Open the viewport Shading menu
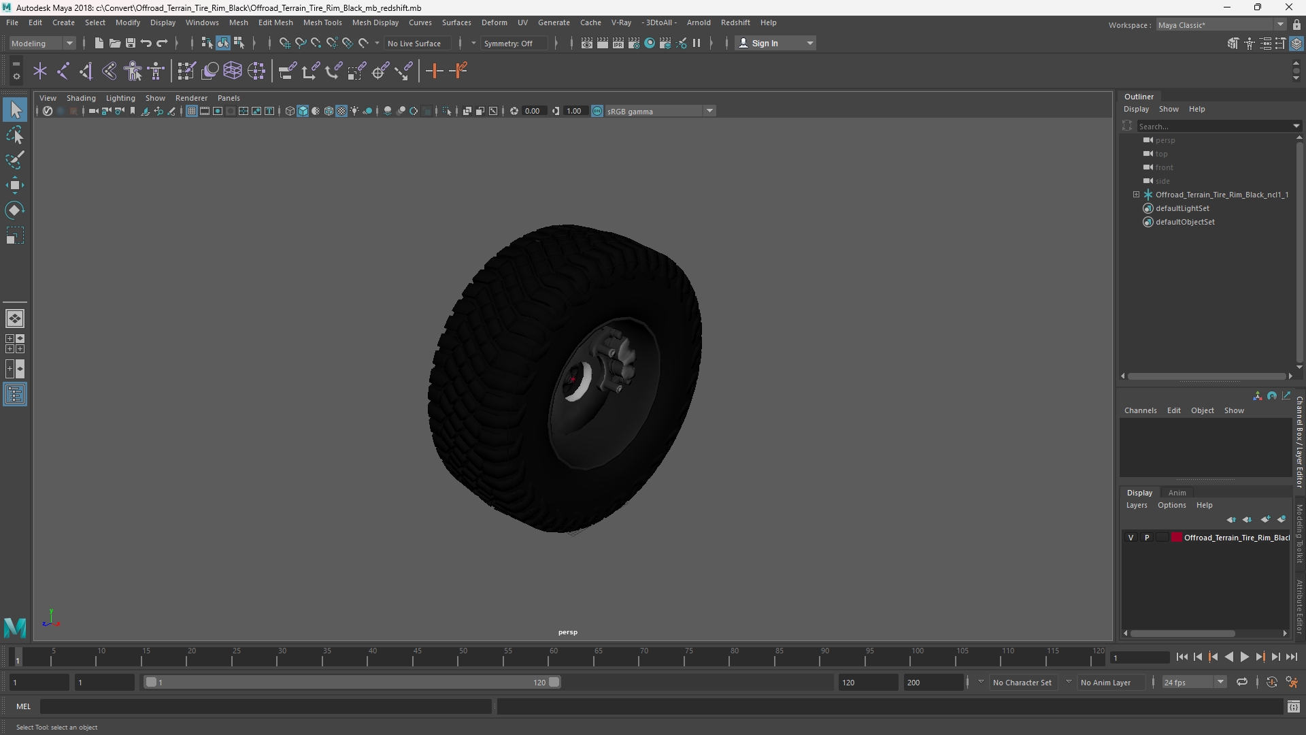Image resolution: width=1306 pixels, height=735 pixels. click(81, 98)
